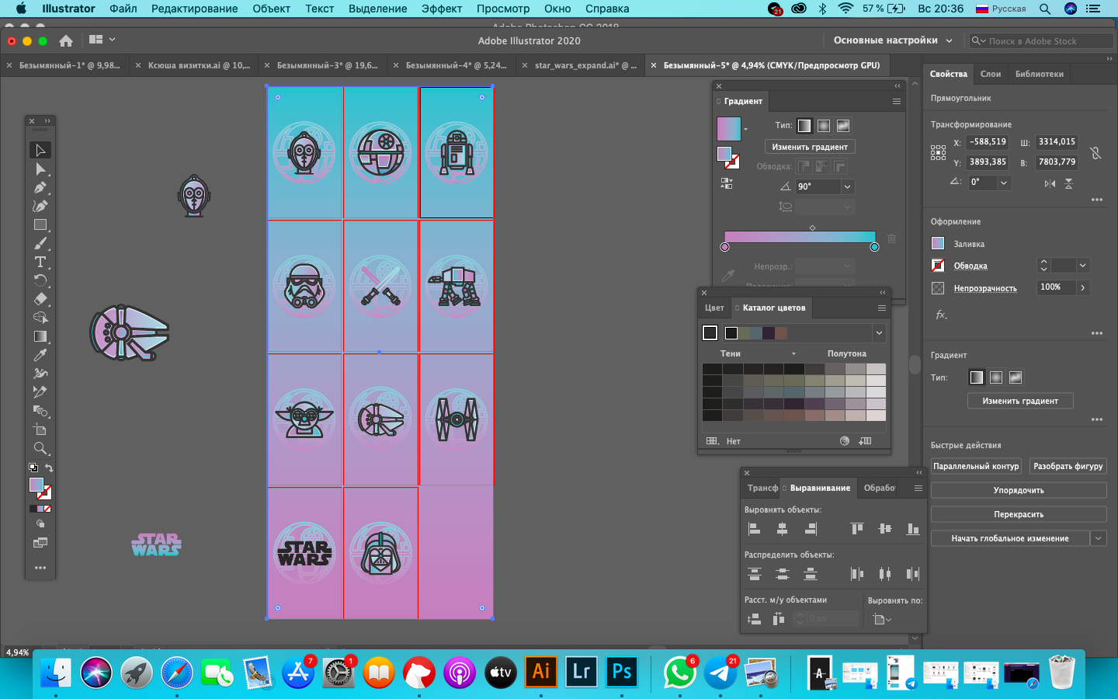
Task: Select the Type tool
Action: (40, 262)
